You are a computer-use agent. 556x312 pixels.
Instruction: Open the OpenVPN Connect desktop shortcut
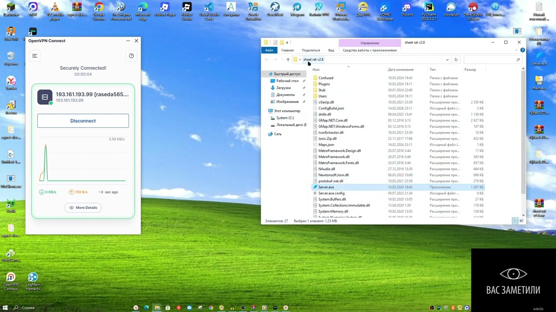(x=11, y=282)
